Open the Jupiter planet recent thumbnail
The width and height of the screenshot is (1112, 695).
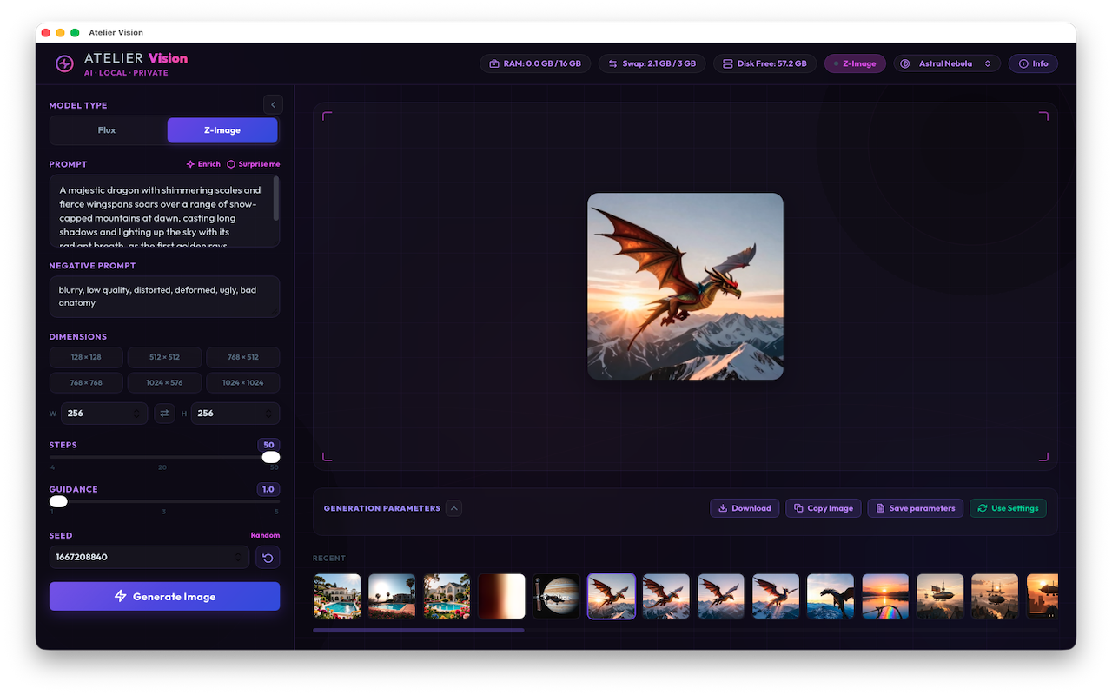(556, 596)
